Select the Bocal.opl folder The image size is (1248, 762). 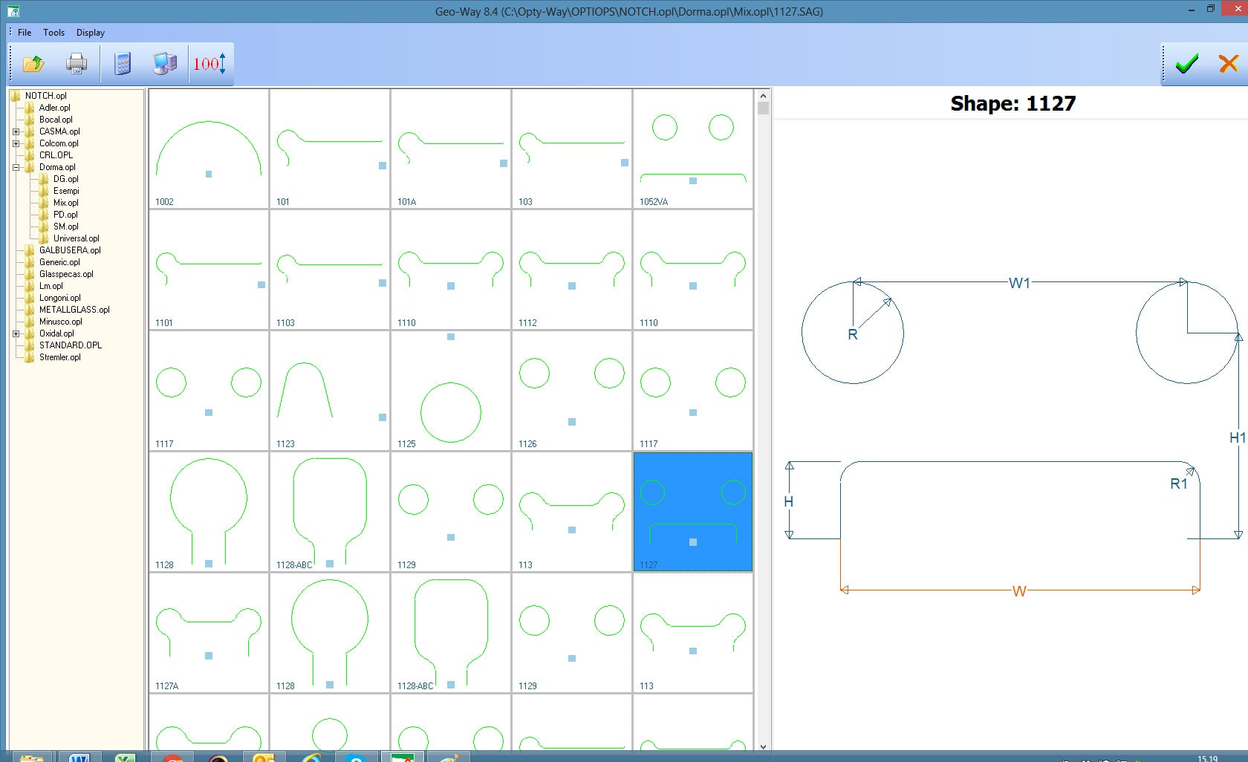pos(56,120)
